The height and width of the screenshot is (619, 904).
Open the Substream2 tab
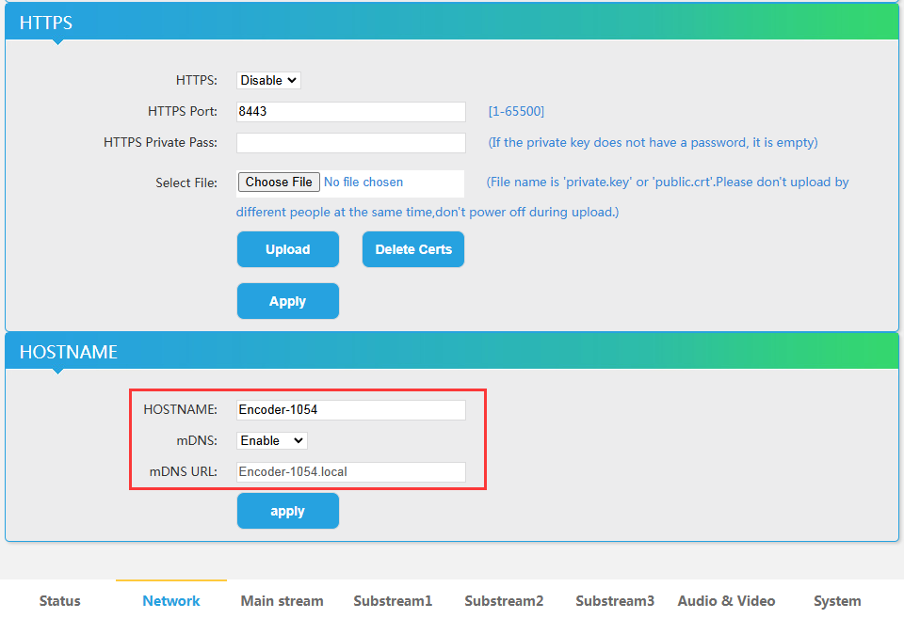point(504,600)
